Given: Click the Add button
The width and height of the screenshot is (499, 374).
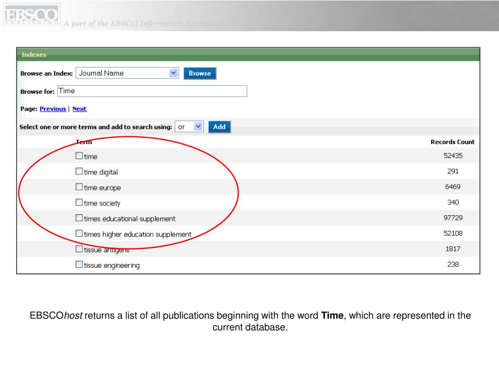Looking at the screenshot, I should [219, 127].
